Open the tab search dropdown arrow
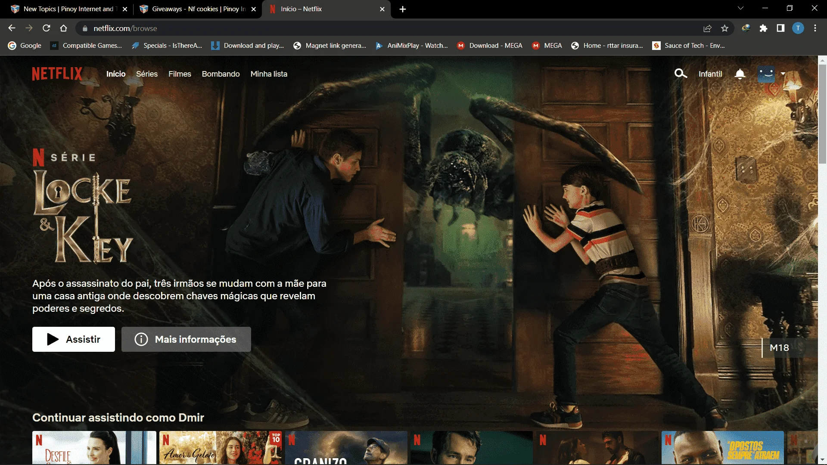This screenshot has height=465, width=827. (740, 8)
